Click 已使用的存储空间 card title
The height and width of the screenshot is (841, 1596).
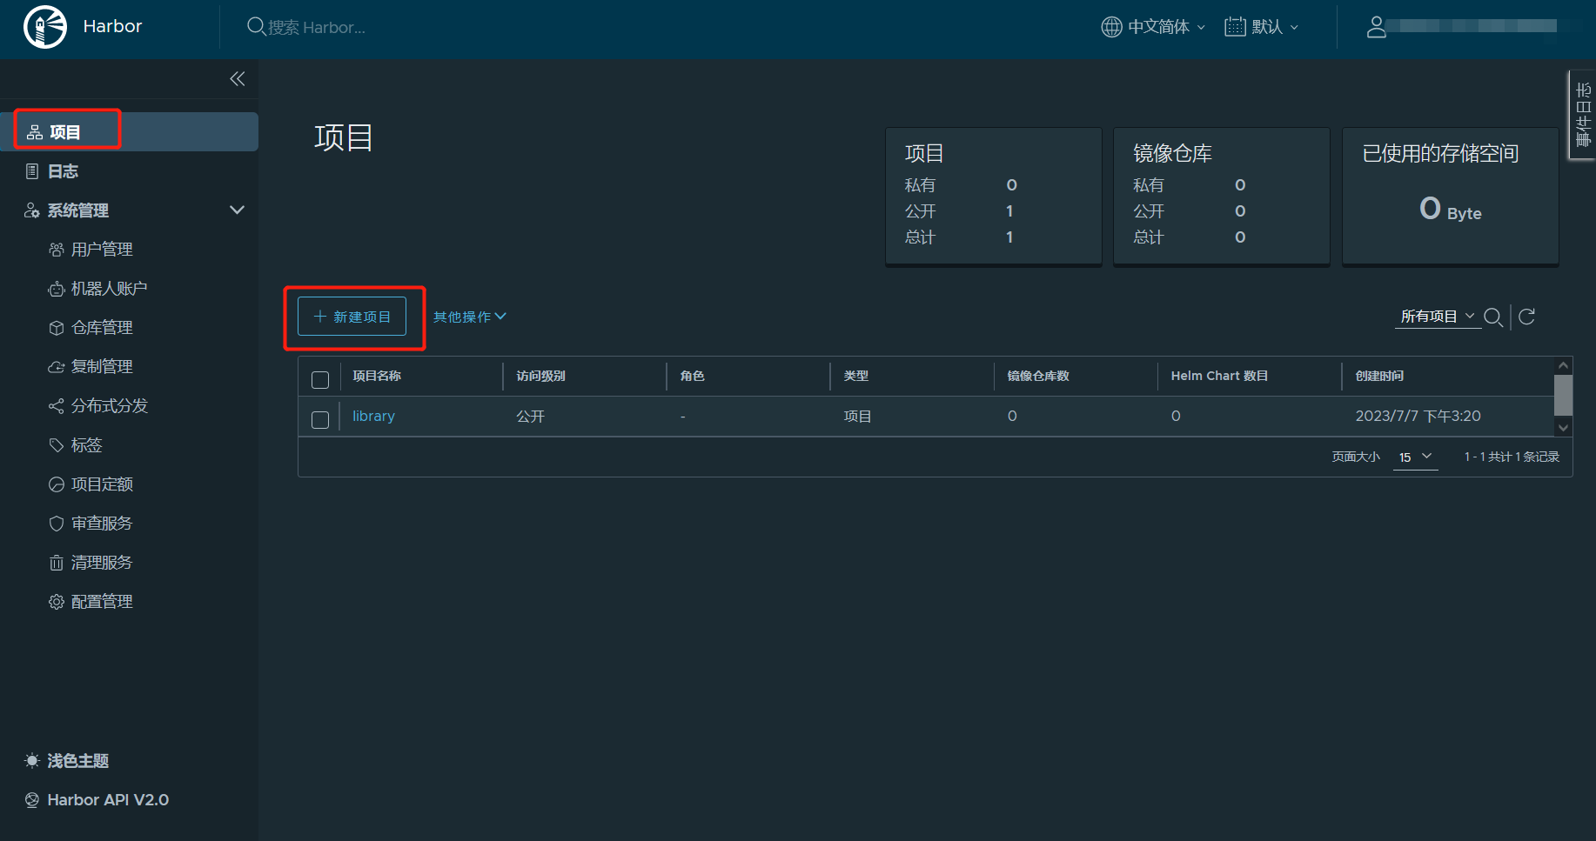coord(1440,154)
